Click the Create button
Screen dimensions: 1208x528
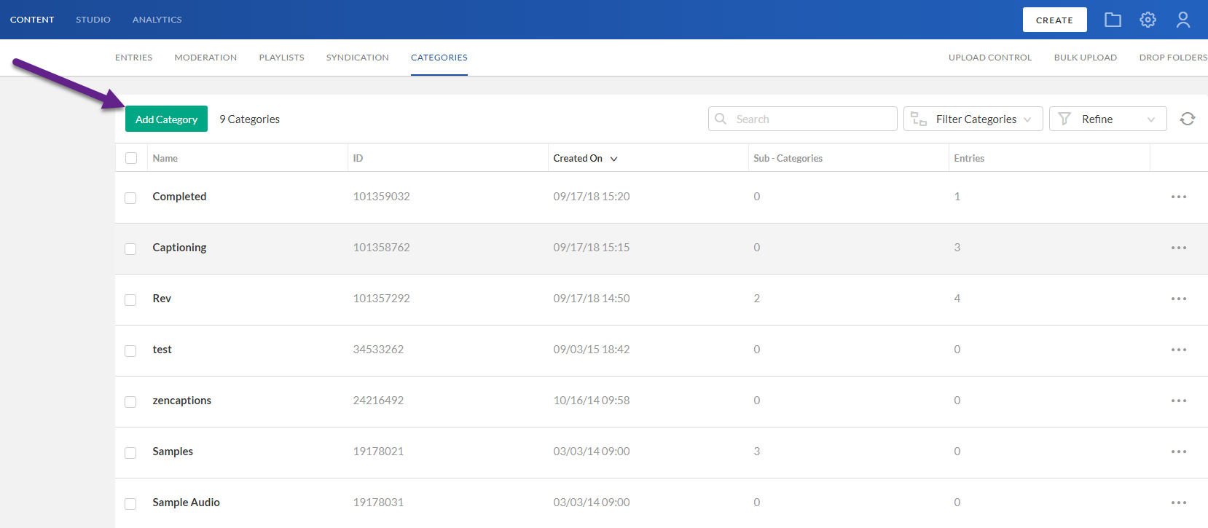coord(1055,20)
